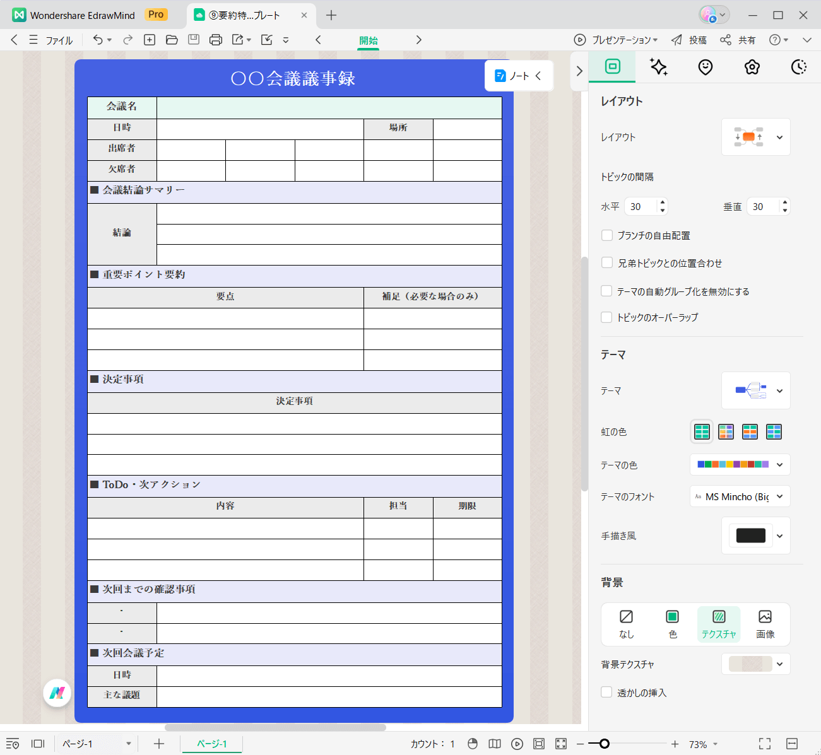
Task: Enable ブランチの自由配置 checkbox
Action: coord(606,235)
